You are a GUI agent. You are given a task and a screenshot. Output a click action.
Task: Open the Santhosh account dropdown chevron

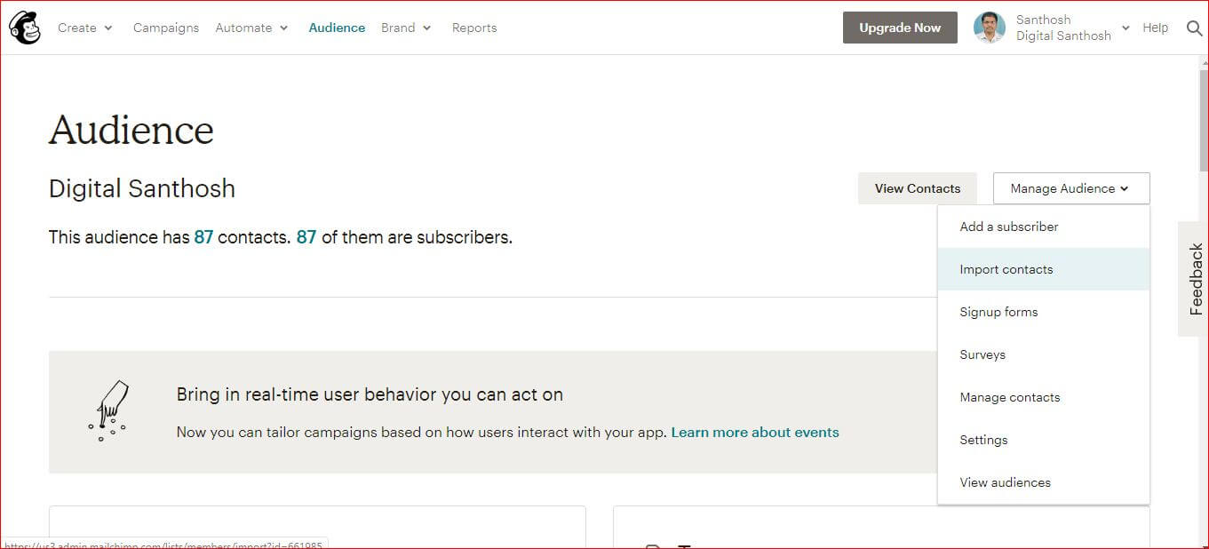point(1125,28)
